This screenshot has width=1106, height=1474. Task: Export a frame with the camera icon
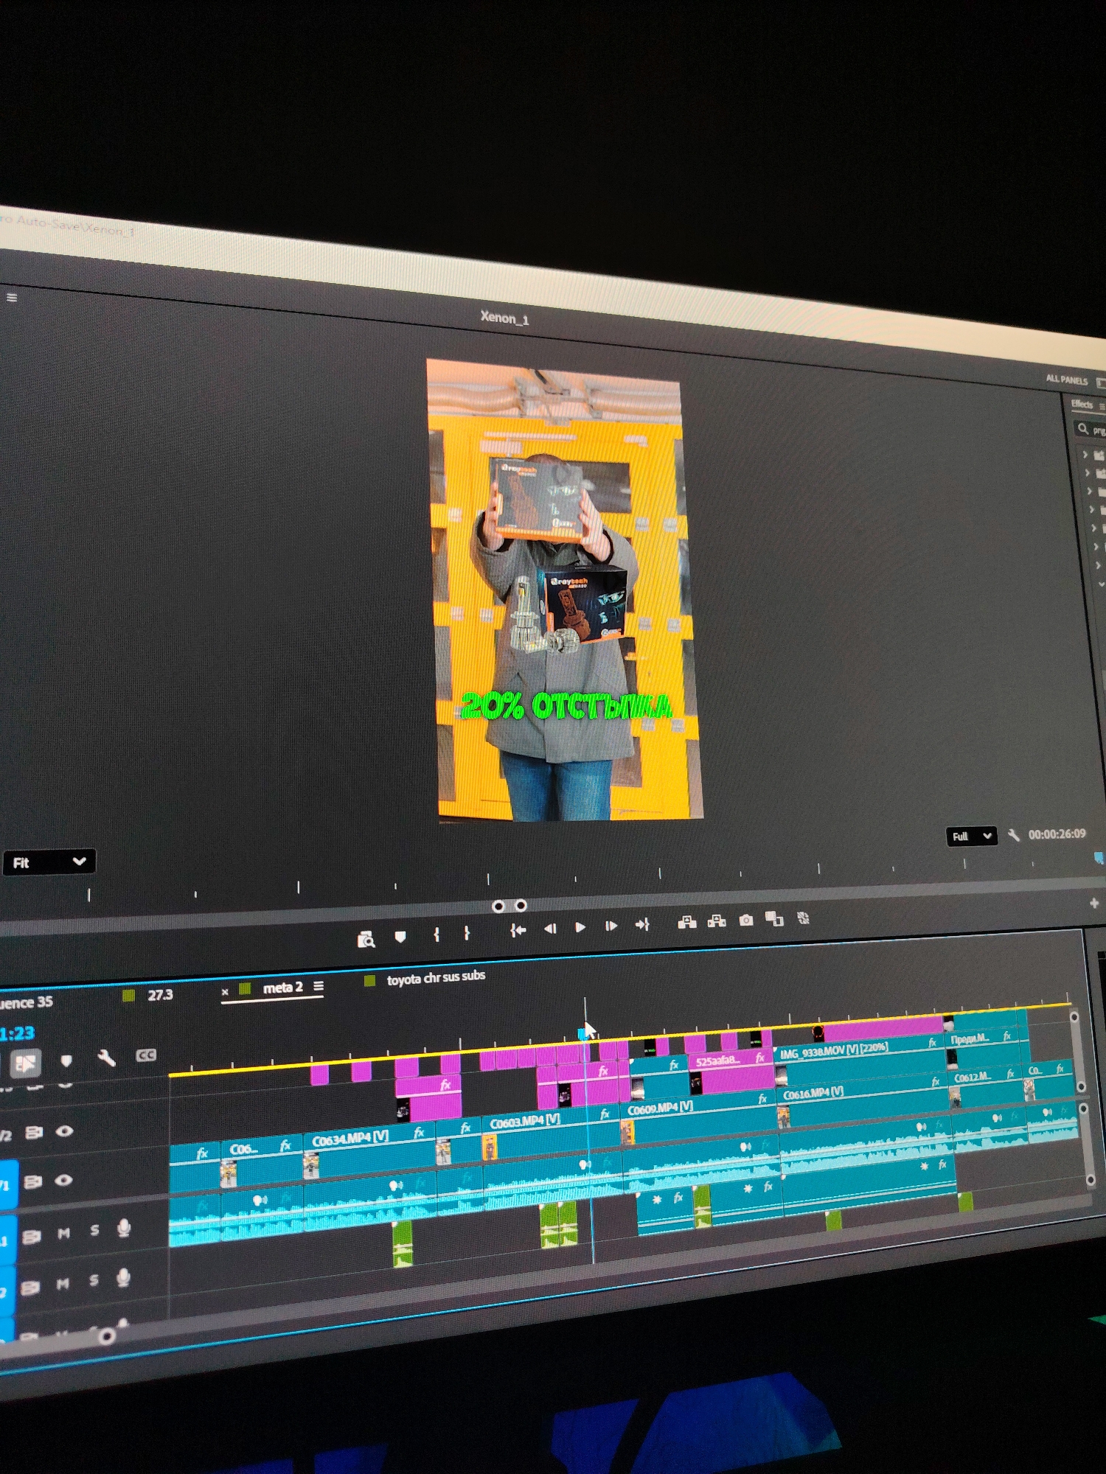click(x=746, y=920)
